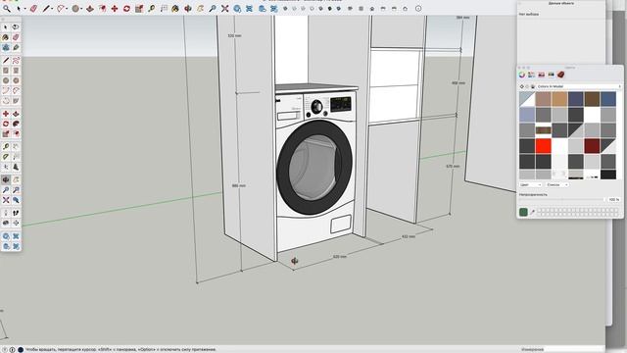Screen dimensions: 627x353
Task: Select the Pan hand tool in top toolbar
Action: pyautogui.click(x=200, y=8)
